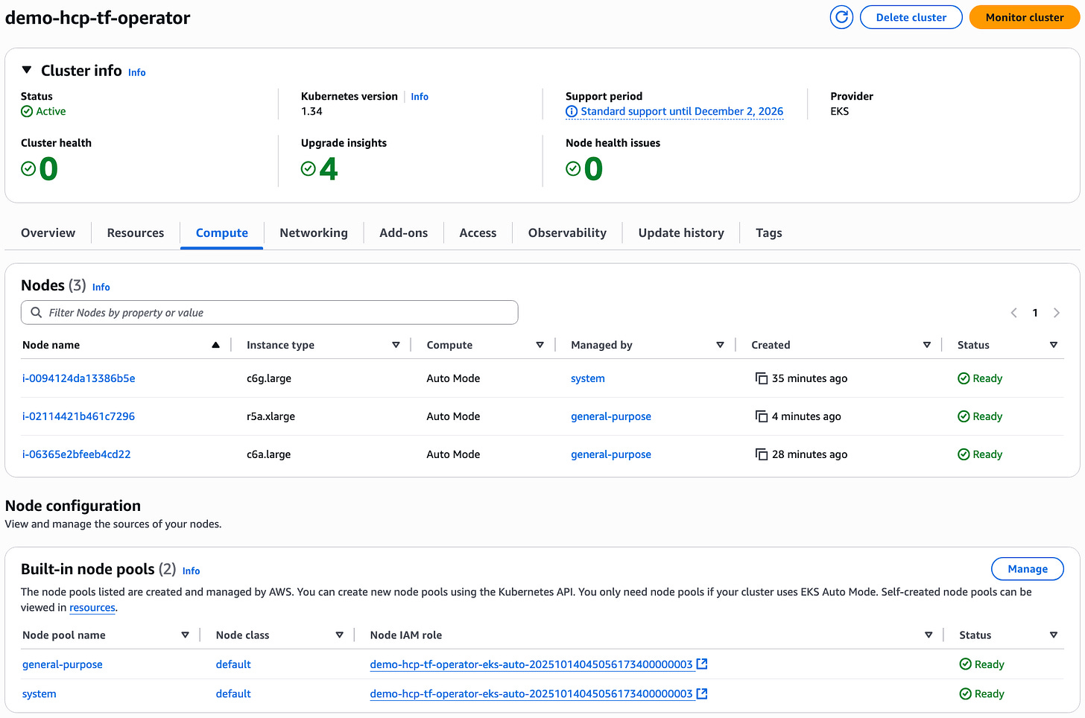Click the info icon before Standard support period
The height and width of the screenshot is (718, 1085).
tap(571, 111)
